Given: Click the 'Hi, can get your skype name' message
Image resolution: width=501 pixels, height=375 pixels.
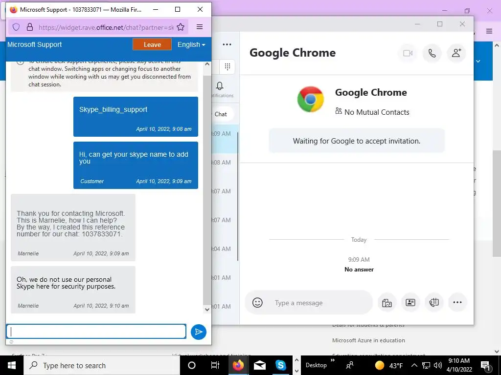Looking at the screenshot, I should [136, 165].
